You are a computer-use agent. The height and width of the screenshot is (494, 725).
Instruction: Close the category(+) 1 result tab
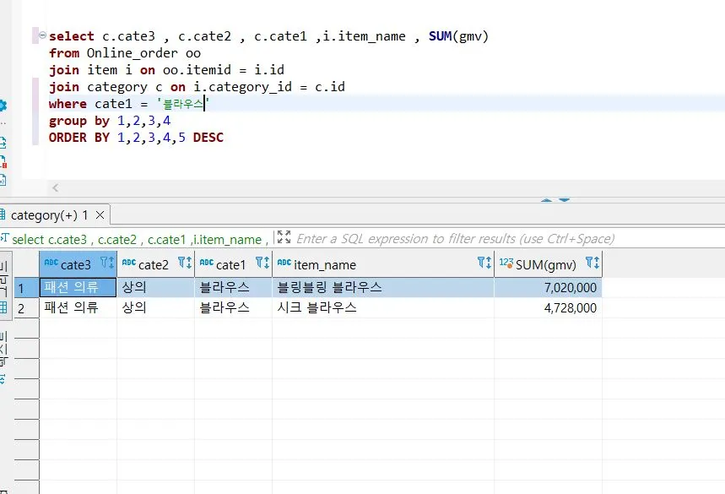tap(100, 215)
